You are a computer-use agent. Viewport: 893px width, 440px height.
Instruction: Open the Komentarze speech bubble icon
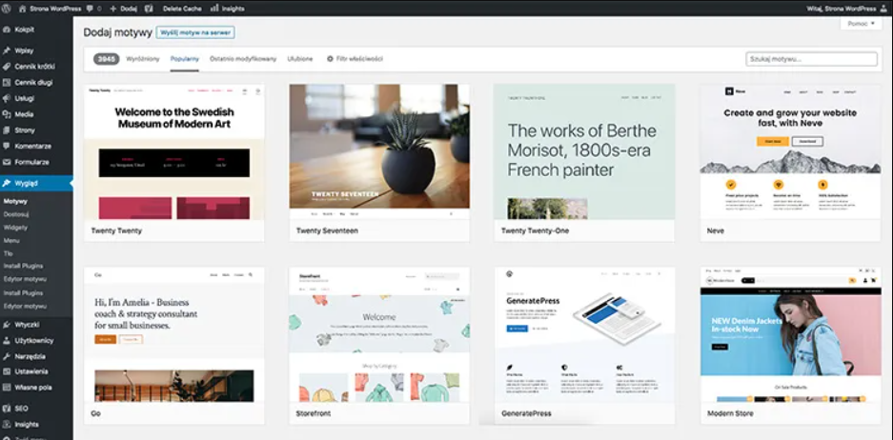pos(7,147)
